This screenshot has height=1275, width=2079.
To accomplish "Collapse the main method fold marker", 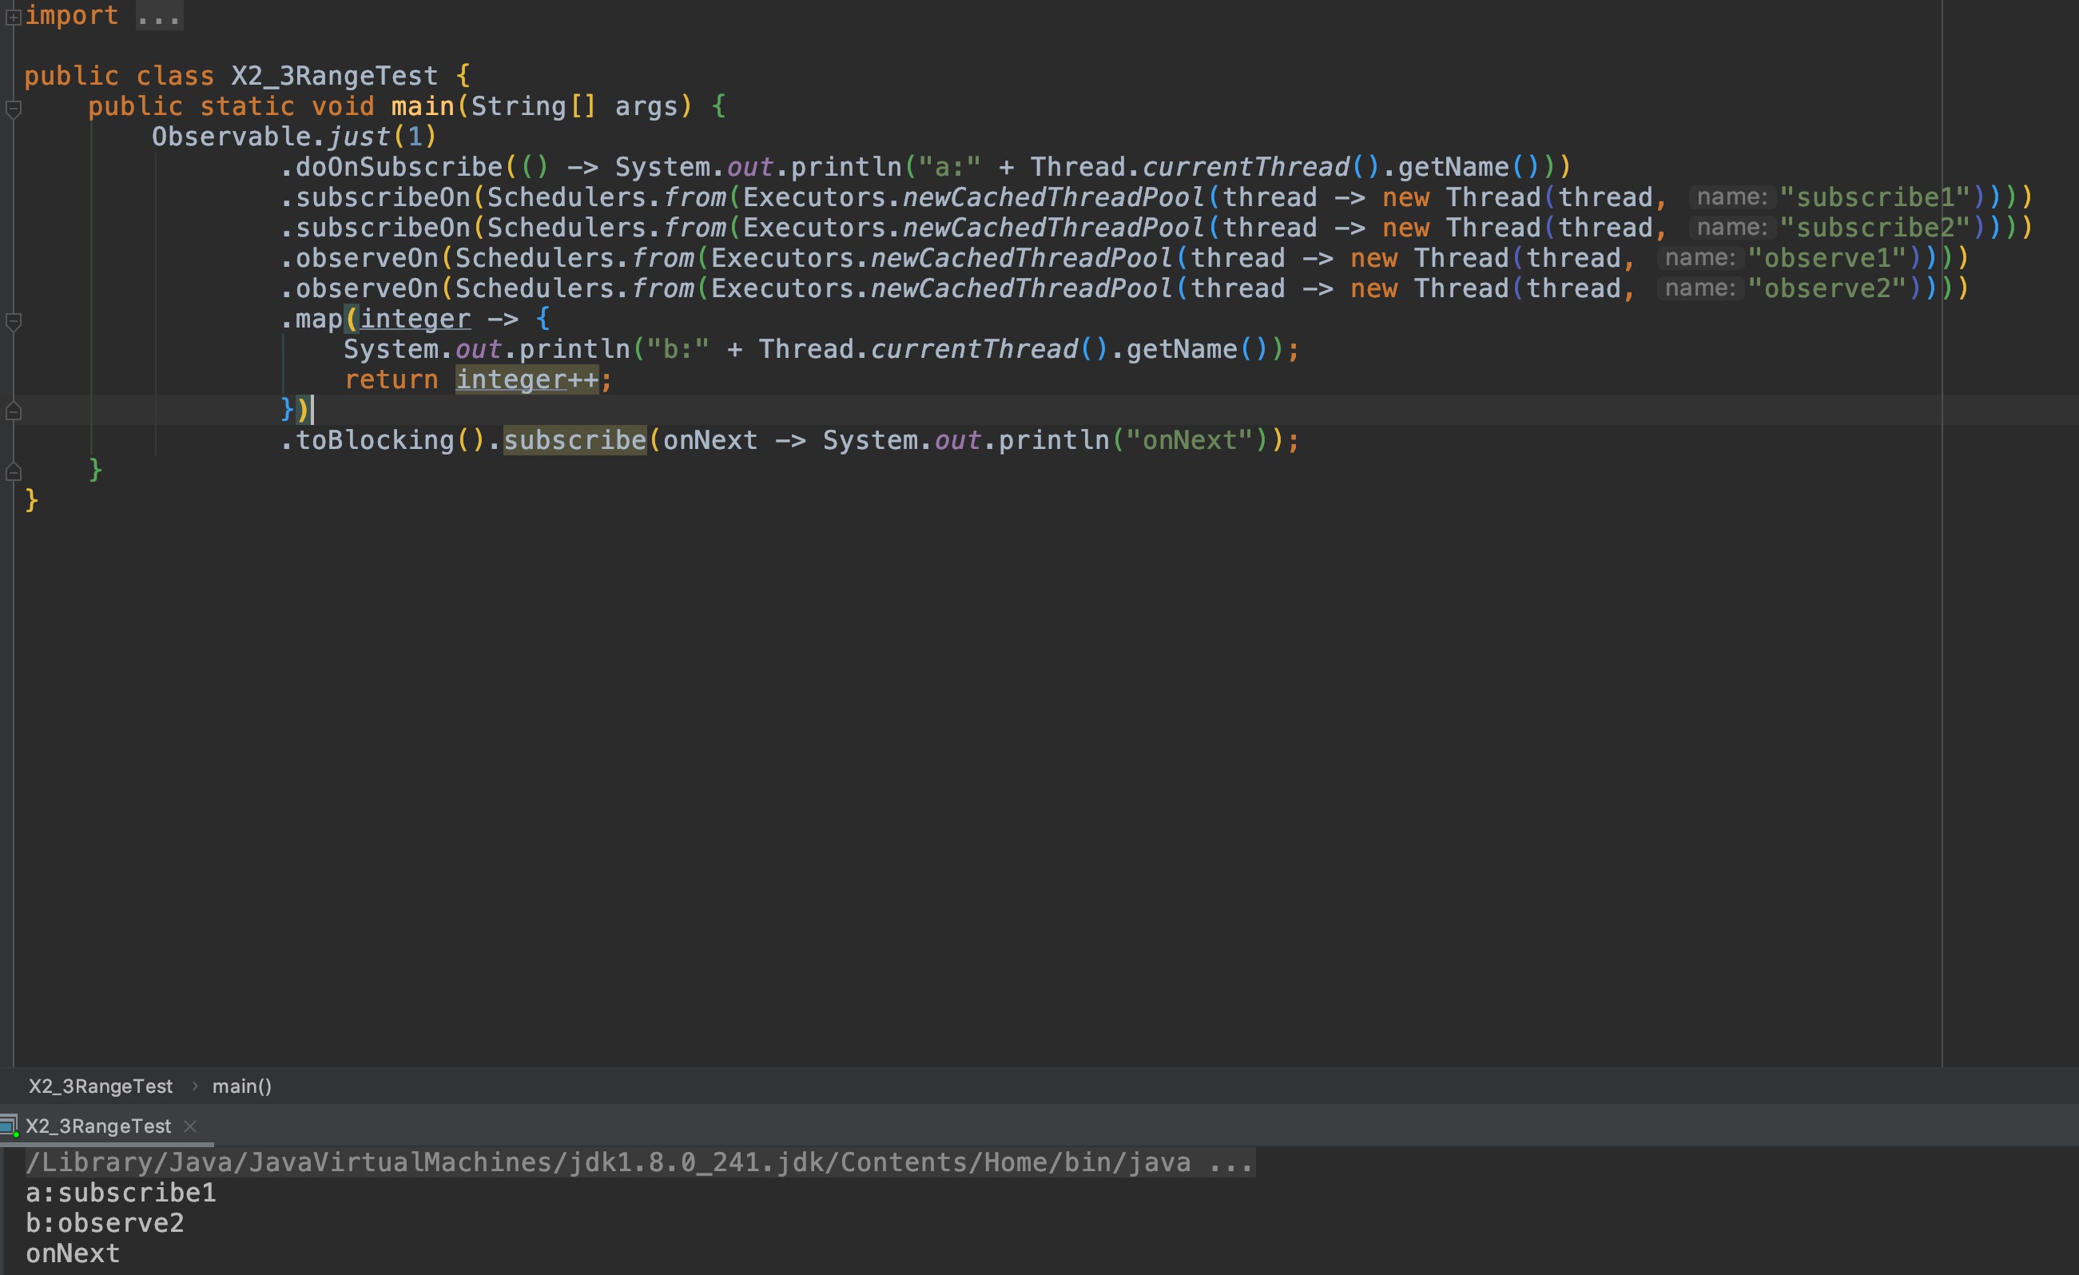I will 13,108.
